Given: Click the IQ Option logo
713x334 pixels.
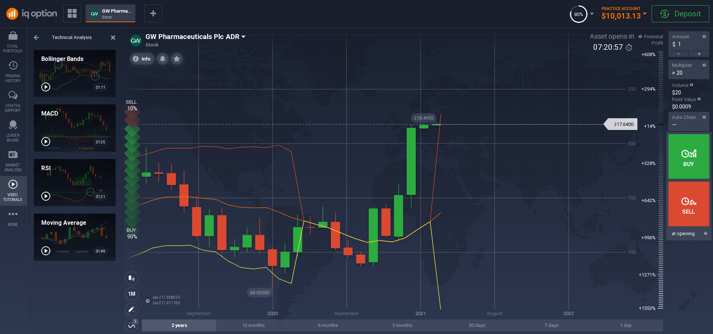Looking at the screenshot, I should click(x=32, y=14).
